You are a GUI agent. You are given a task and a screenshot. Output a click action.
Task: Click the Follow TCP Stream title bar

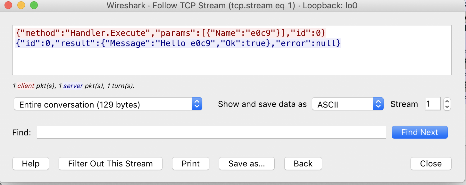pos(232,5)
